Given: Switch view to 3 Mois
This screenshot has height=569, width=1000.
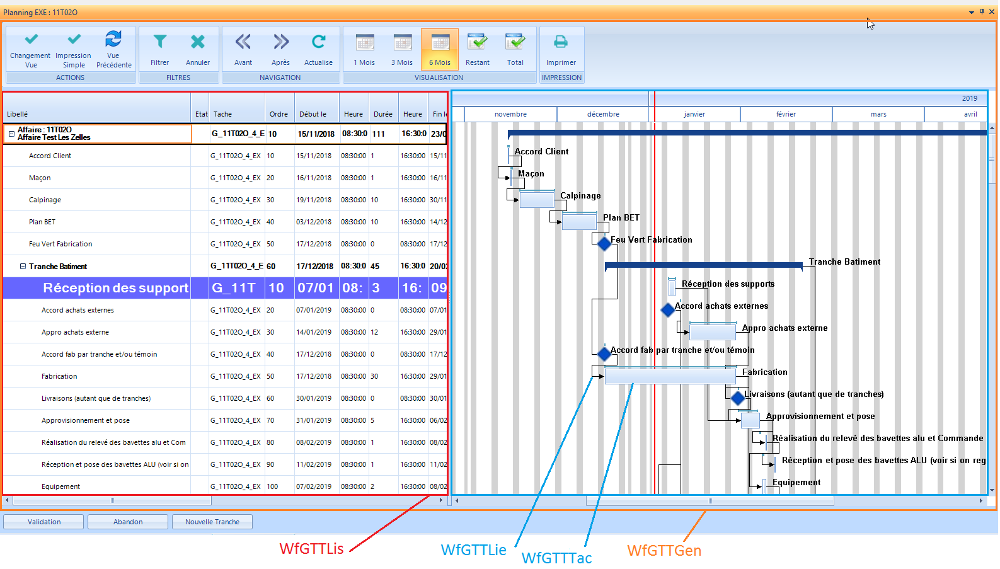Looking at the screenshot, I should point(402,42).
